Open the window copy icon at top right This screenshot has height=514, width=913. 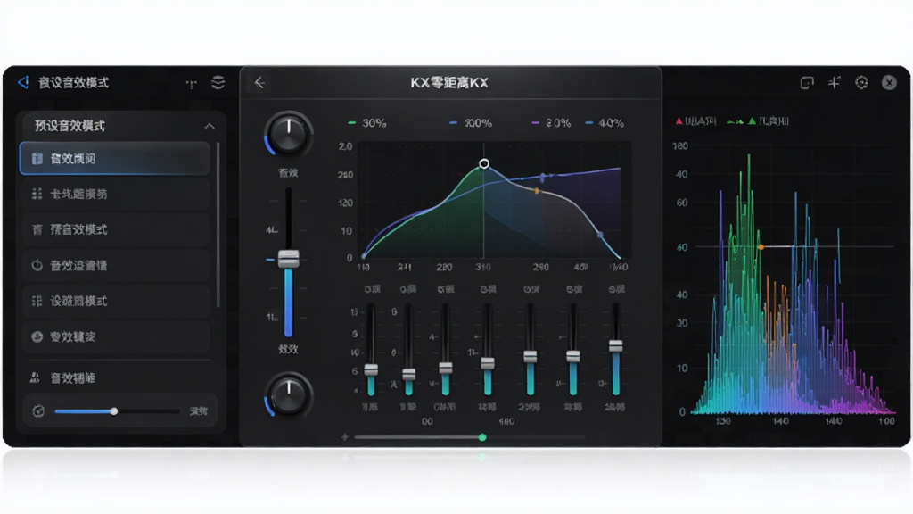click(806, 83)
